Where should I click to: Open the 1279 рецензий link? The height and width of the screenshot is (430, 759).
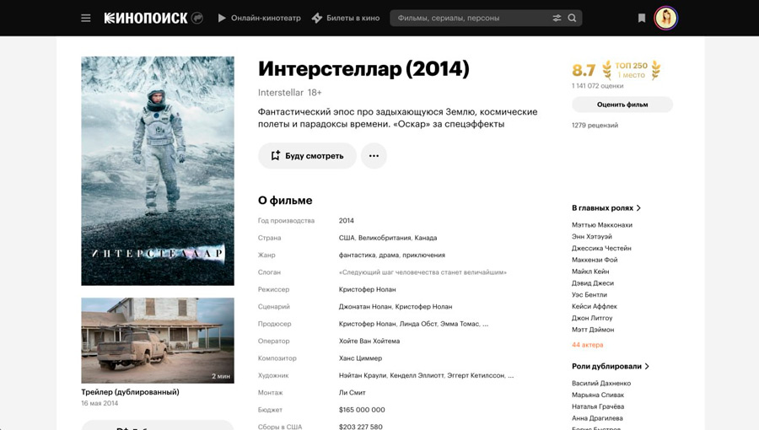pos(595,125)
